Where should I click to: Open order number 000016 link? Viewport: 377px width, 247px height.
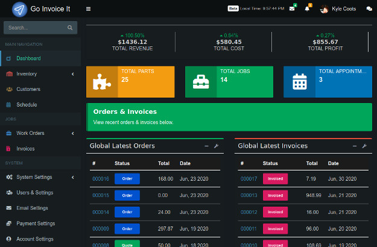(x=101, y=179)
